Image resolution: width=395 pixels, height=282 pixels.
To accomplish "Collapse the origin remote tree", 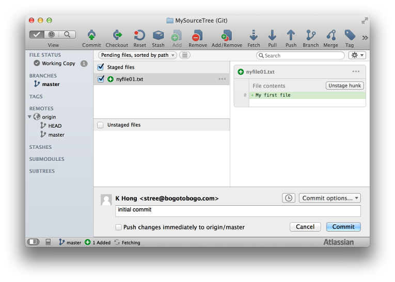I will tap(29, 117).
